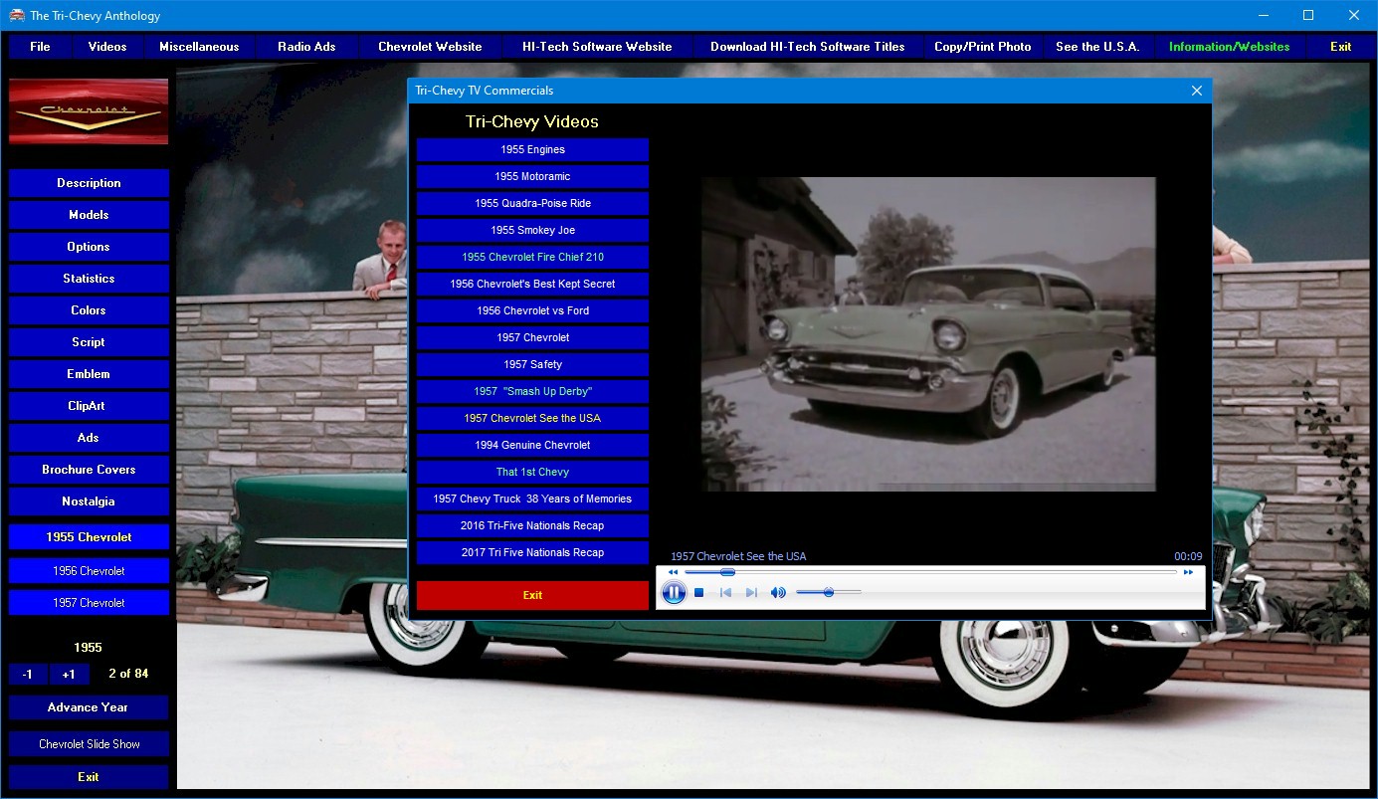Open the File menu
This screenshot has width=1378, height=799.
point(41,47)
